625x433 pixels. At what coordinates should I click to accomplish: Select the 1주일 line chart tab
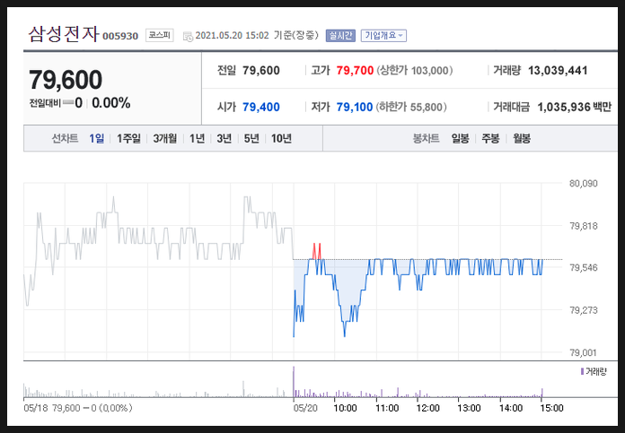pyautogui.click(x=128, y=138)
